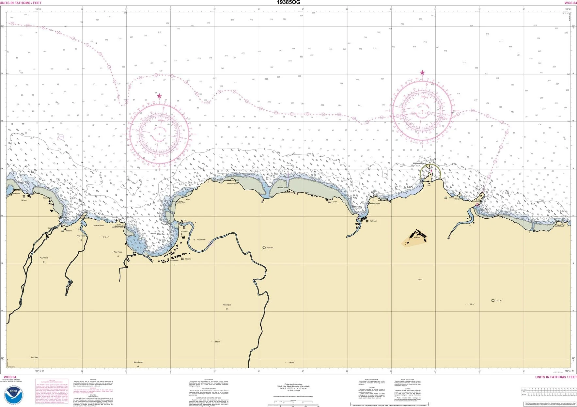Click the 'Honono Point' label

pyautogui.click(x=283, y=188)
